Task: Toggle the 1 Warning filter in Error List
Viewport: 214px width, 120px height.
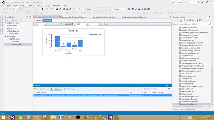Action: pos(56,89)
